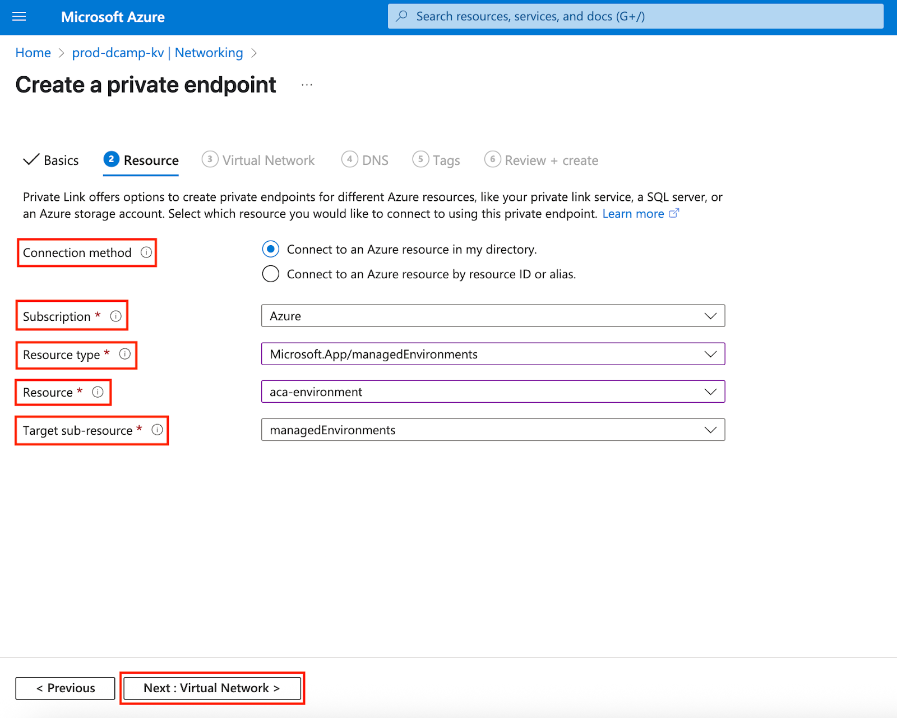Image resolution: width=897 pixels, height=718 pixels.
Task: Click the Create a private endpoint heading
Action: point(146,85)
